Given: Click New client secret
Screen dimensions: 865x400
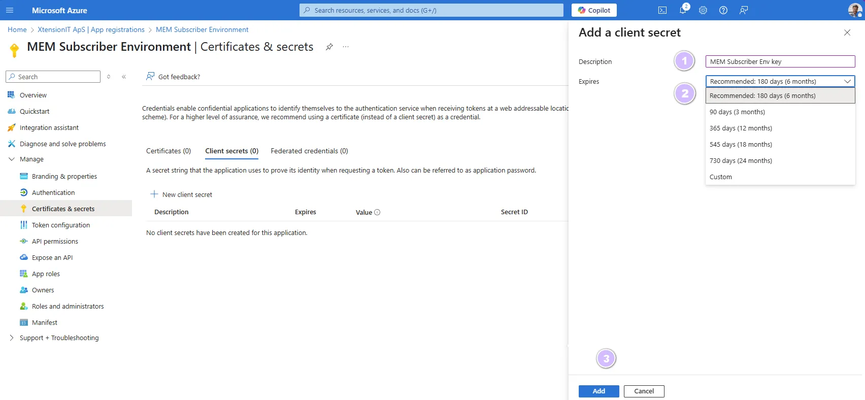Looking at the screenshot, I should (x=182, y=194).
